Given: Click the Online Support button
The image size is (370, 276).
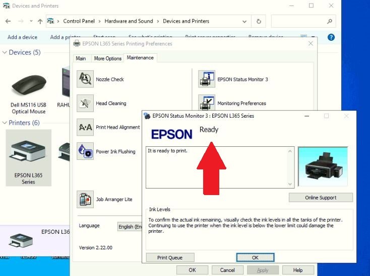Looking at the screenshot, I should point(321,198).
